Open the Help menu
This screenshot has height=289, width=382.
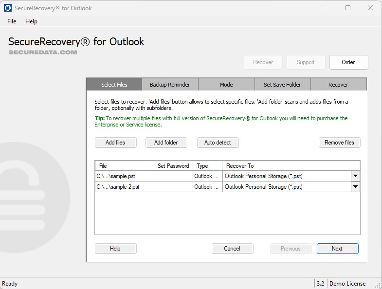click(31, 21)
